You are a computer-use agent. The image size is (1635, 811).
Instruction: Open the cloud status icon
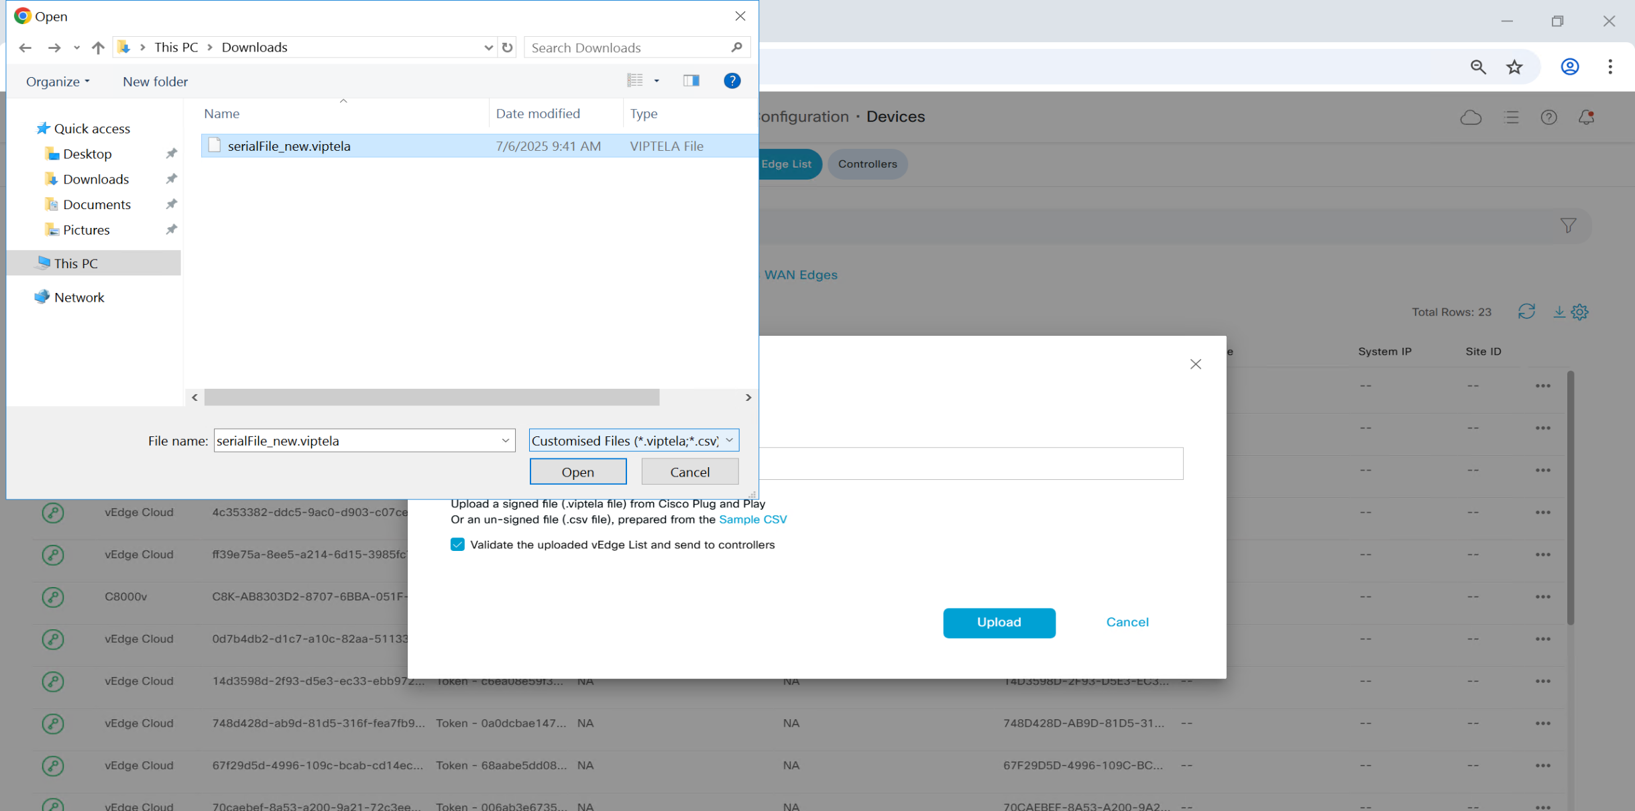(x=1470, y=117)
